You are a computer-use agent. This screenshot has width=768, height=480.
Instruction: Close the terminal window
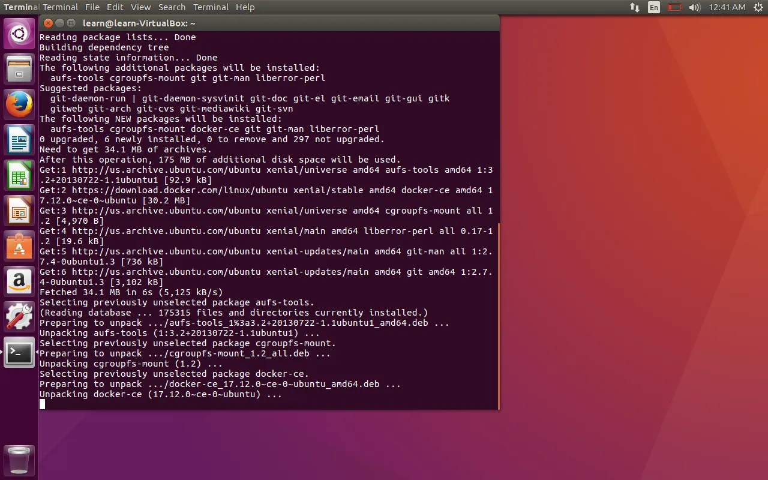49,23
